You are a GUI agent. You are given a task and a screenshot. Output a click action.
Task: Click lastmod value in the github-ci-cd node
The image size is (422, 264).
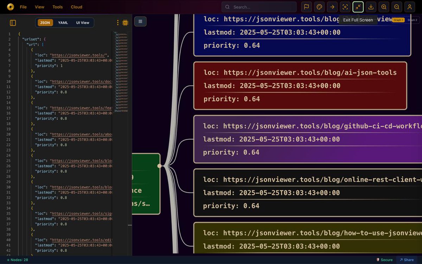tap(290, 139)
